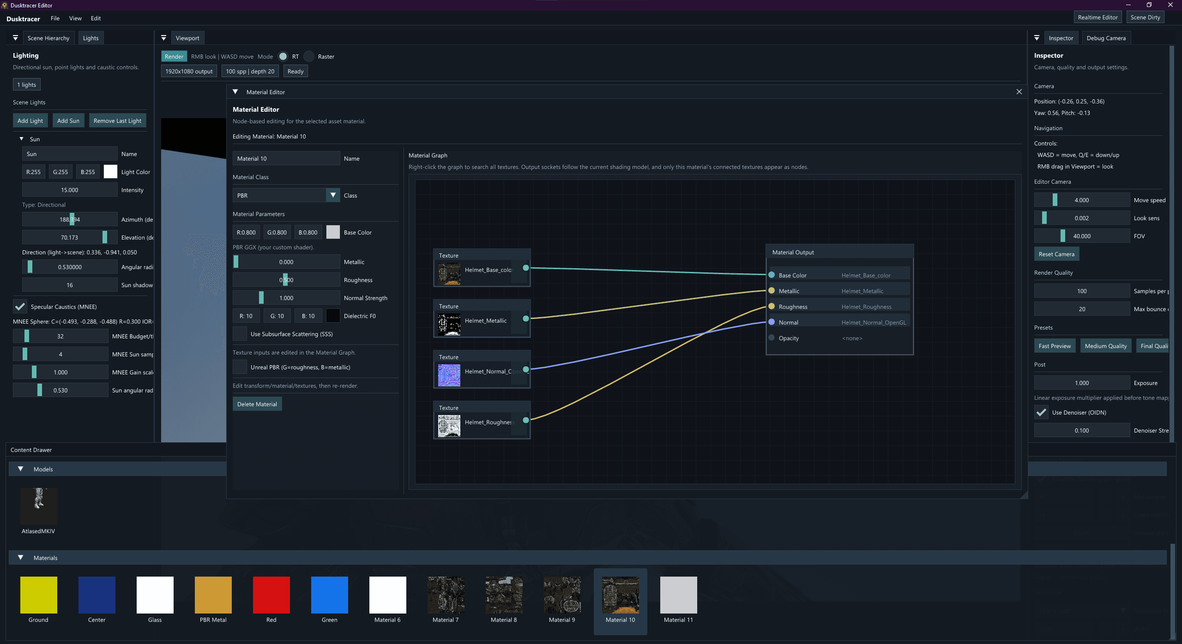
Task: Click the Realtime Editor button
Action: 1098,17
